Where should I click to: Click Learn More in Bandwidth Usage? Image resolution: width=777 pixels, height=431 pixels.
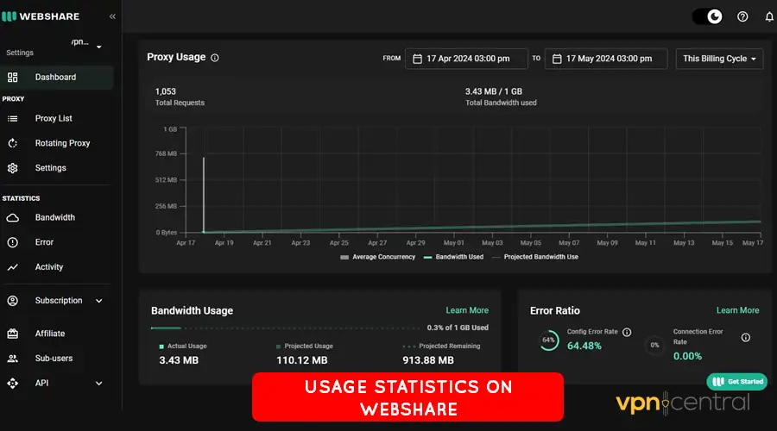click(467, 310)
